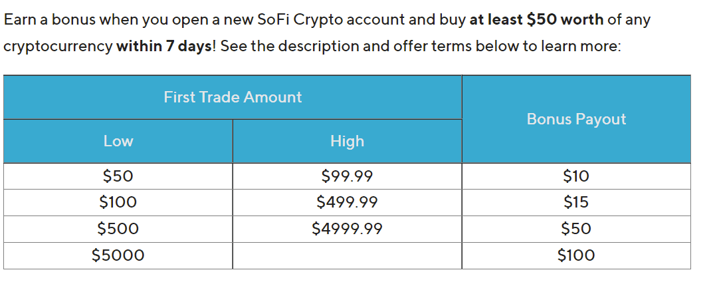Click the High column header
The width and height of the screenshot is (717, 288).
pyautogui.click(x=347, y=141)
